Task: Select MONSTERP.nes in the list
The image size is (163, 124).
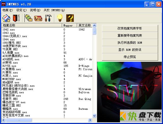Action: pyautogui.click(x=11, y=79)
